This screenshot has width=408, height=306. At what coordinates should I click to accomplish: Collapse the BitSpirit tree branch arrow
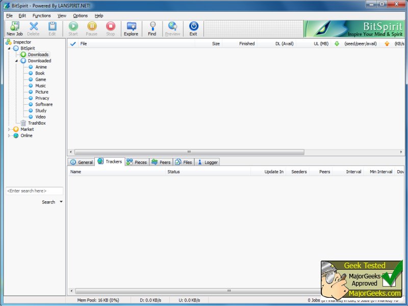(9, 49)
